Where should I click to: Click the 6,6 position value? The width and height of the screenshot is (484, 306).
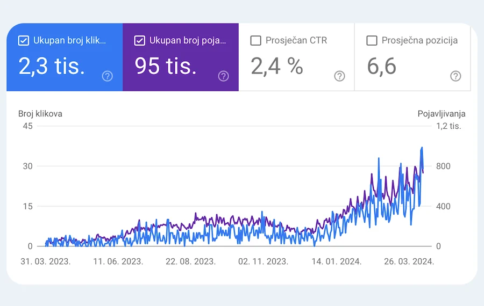point(382,65)
